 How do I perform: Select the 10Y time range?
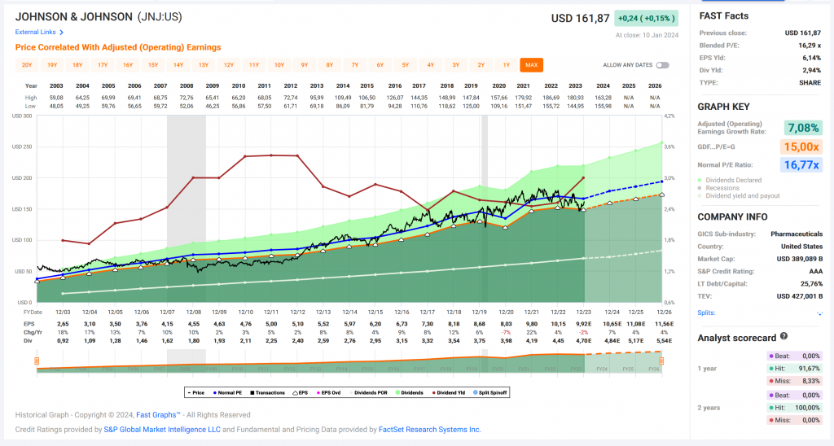(x=279, y=65)
